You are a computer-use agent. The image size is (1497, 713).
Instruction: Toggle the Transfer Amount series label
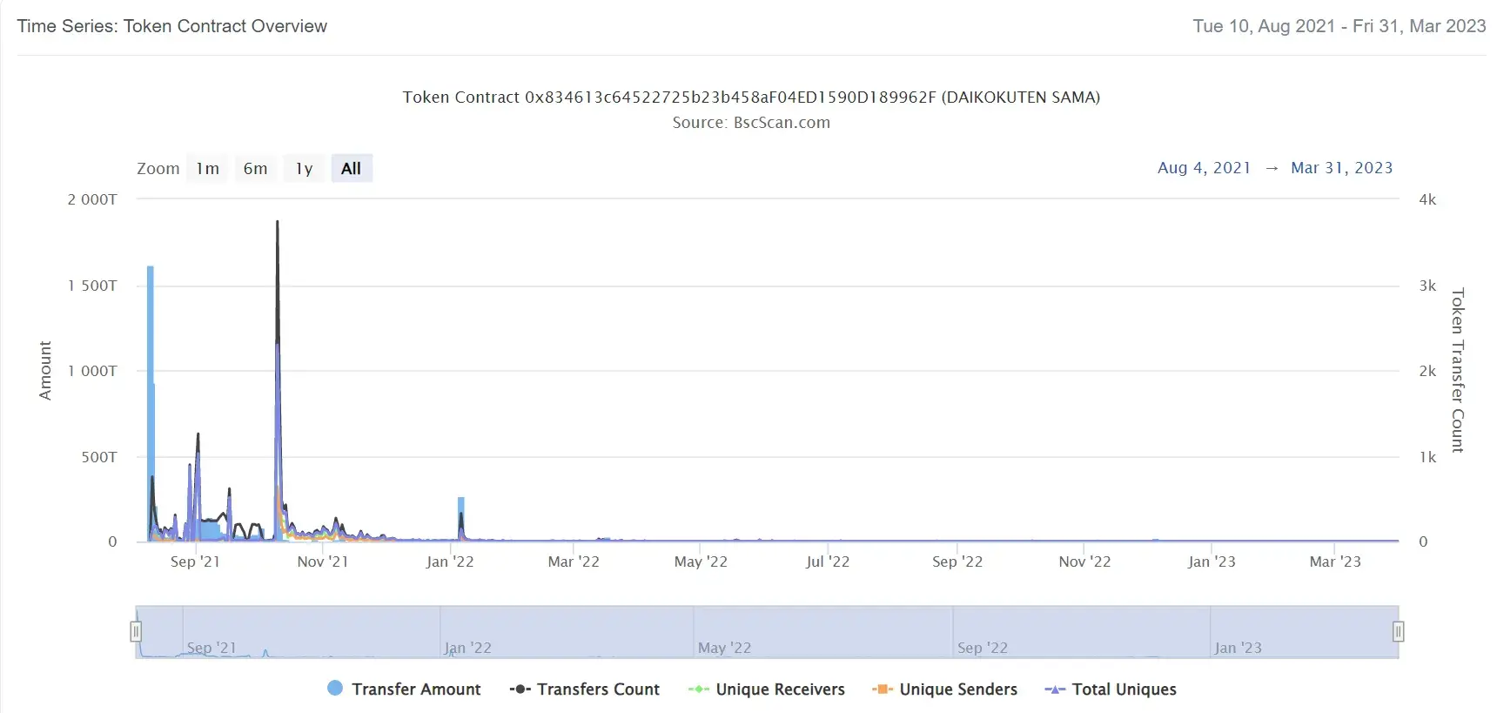416,689
